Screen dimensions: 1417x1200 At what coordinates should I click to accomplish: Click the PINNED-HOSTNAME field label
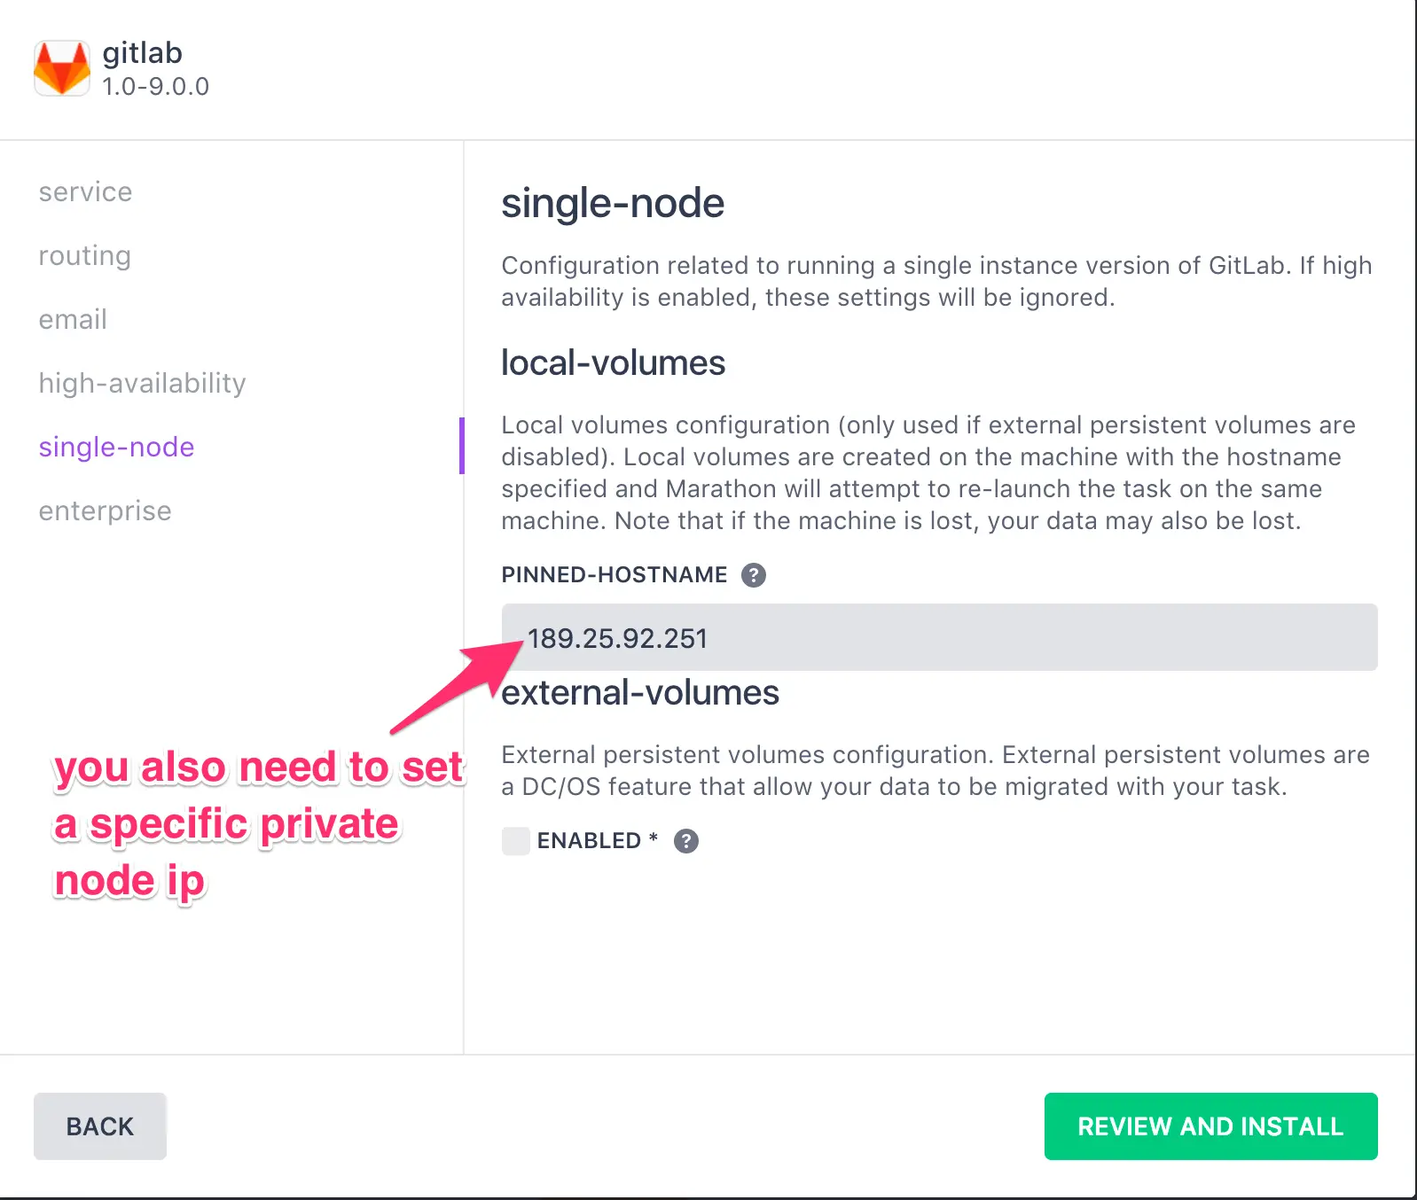(615, 575)
